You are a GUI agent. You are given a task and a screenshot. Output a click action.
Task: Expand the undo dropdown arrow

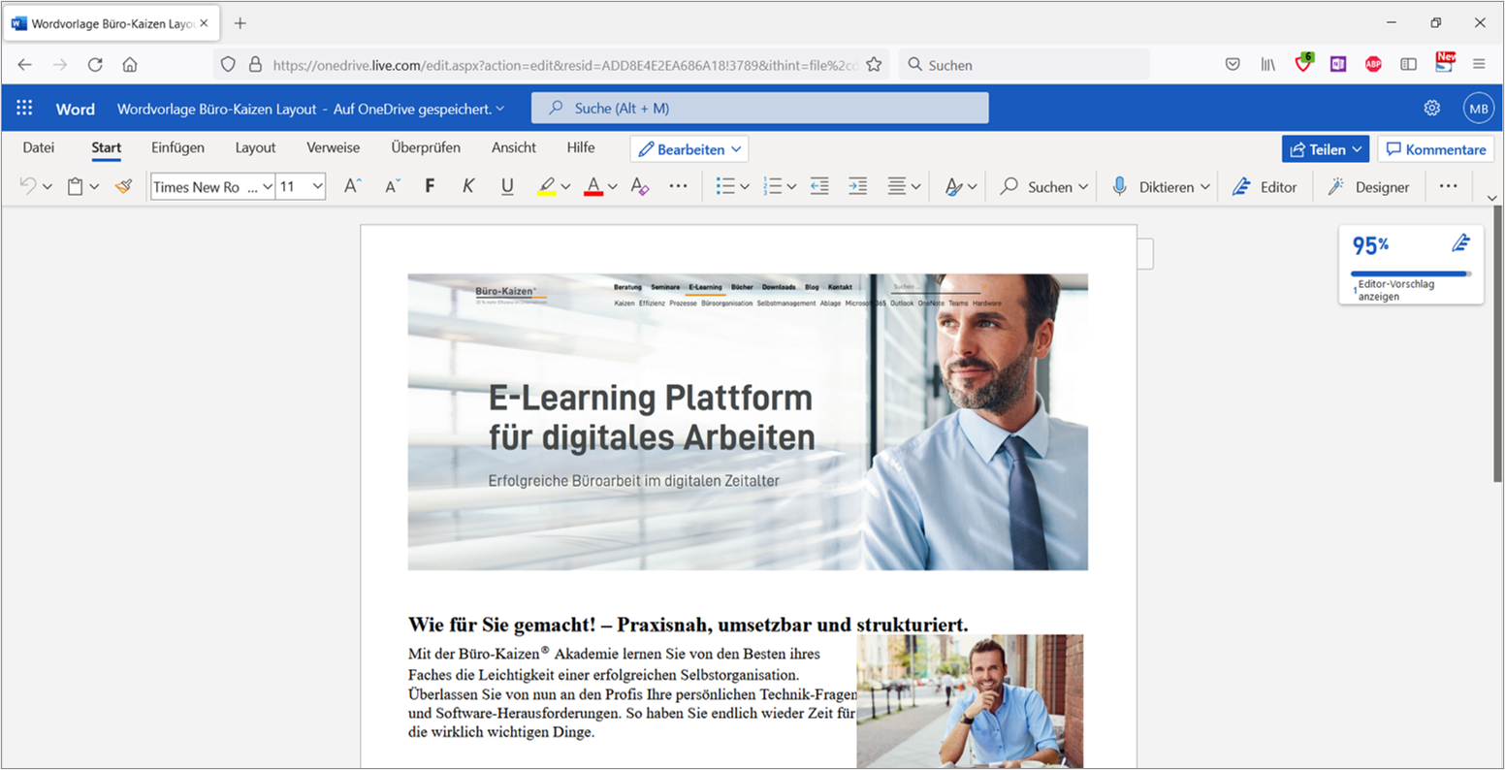(x=48, y=187)
